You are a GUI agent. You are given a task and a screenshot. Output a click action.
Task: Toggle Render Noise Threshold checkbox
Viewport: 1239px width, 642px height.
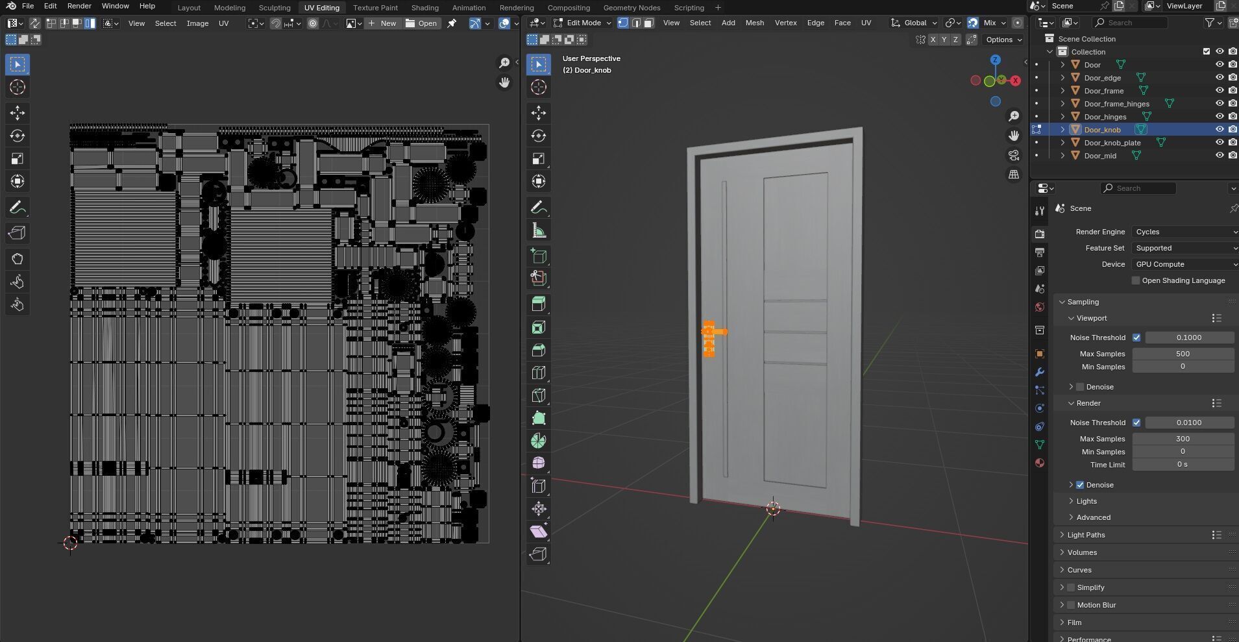click(1136, 423)
